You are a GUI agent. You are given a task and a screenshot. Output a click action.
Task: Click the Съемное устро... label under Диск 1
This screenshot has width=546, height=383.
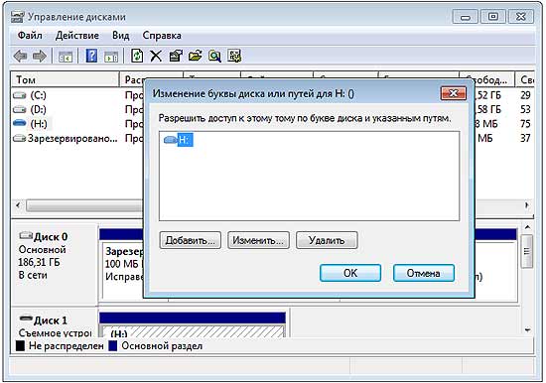point(55,332)
